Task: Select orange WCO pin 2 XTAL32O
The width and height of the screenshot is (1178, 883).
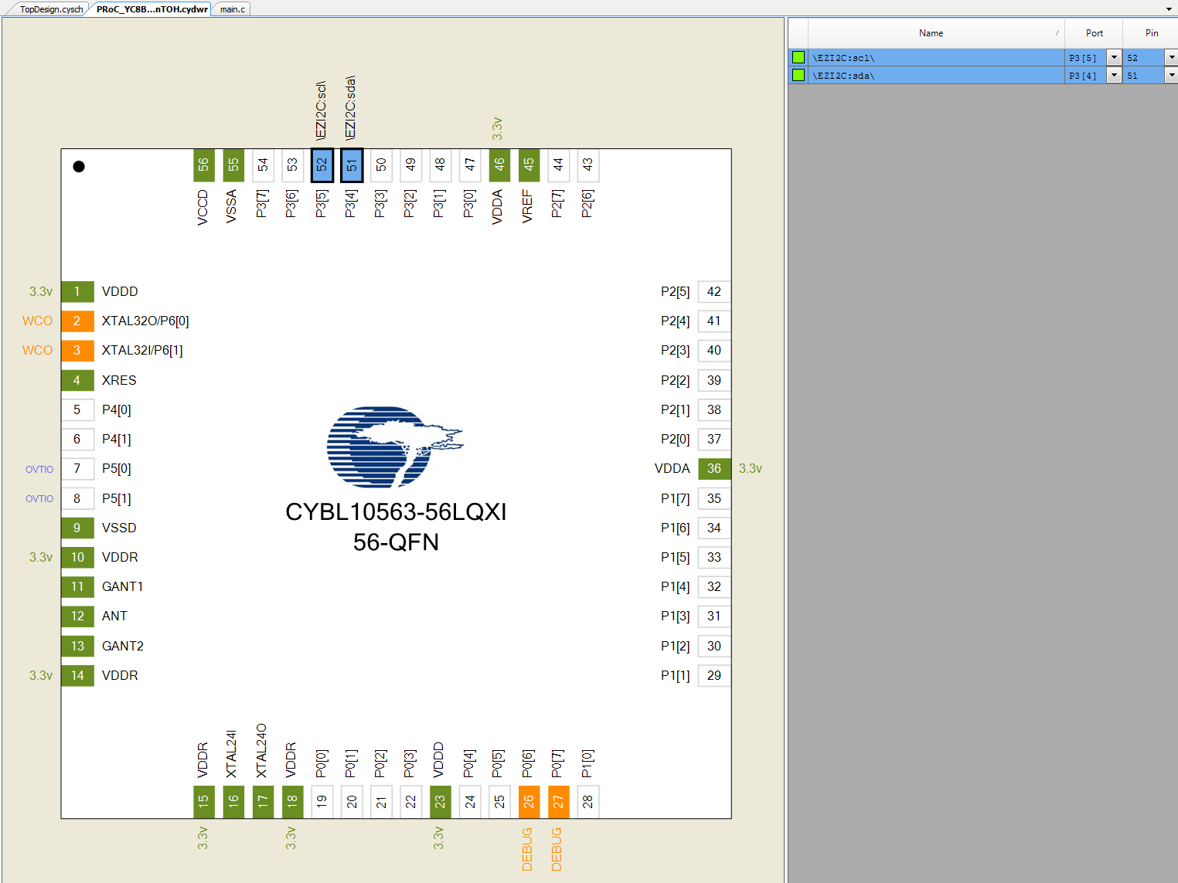Action: pyautogui.click(x=77, y=321)
